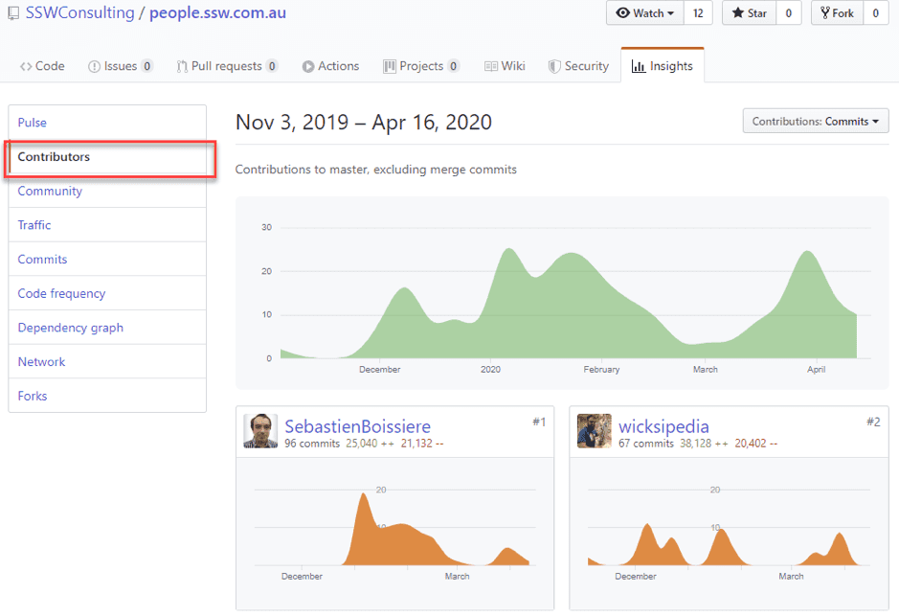Fork the repository
This screenshot has width=899, height=616.
coord(836,13)
